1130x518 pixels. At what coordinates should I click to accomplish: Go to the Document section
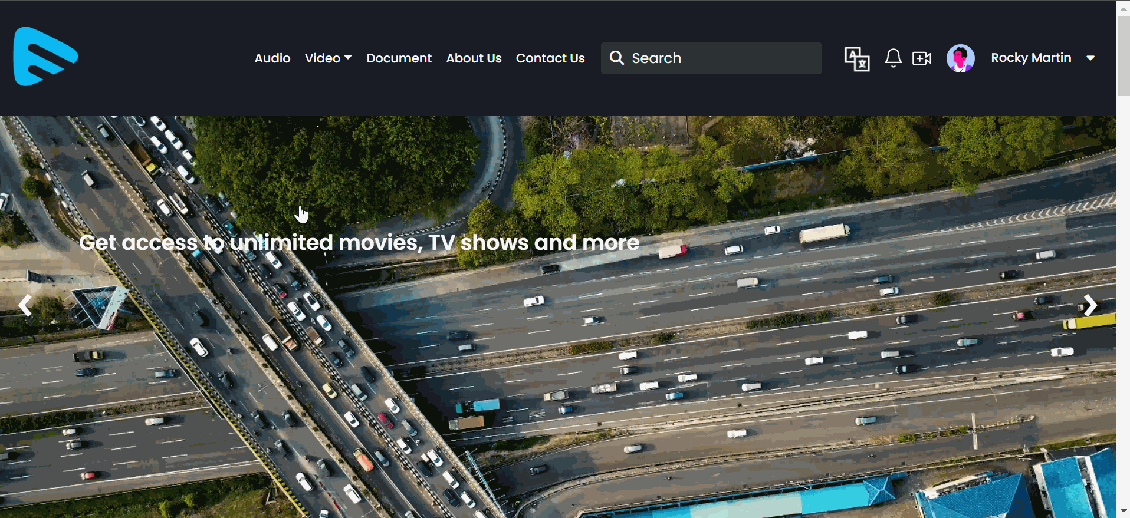point(399,58)
